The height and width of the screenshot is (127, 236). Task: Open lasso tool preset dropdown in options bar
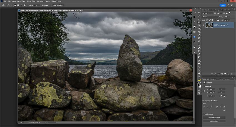[x=11, y=5]
